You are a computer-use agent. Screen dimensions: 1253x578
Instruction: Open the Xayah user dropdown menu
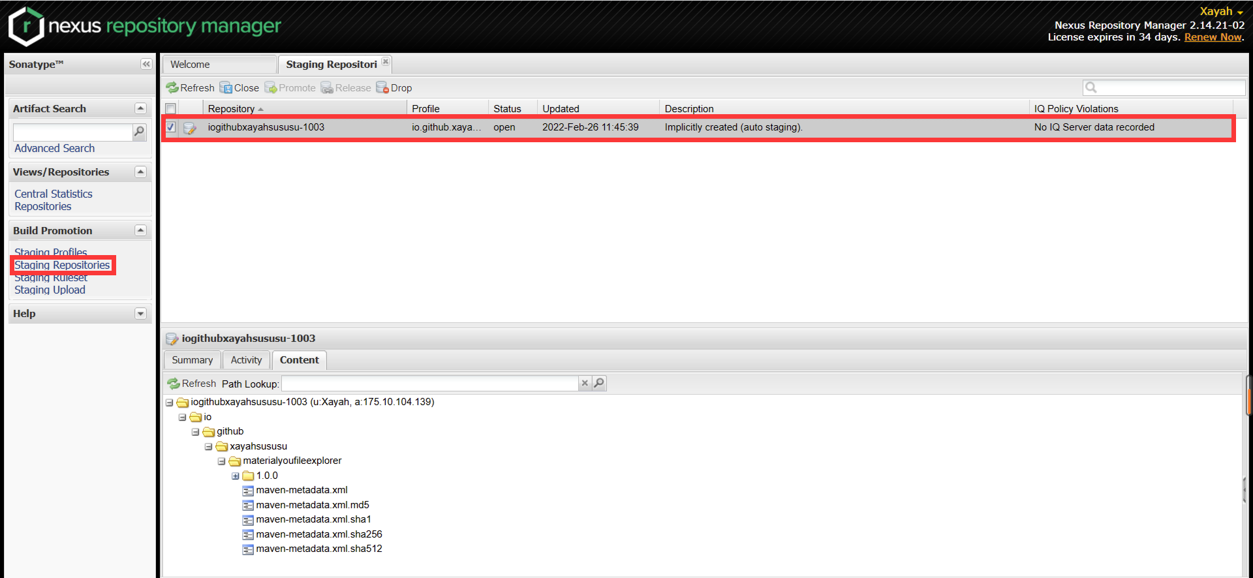pos(1221,11)
